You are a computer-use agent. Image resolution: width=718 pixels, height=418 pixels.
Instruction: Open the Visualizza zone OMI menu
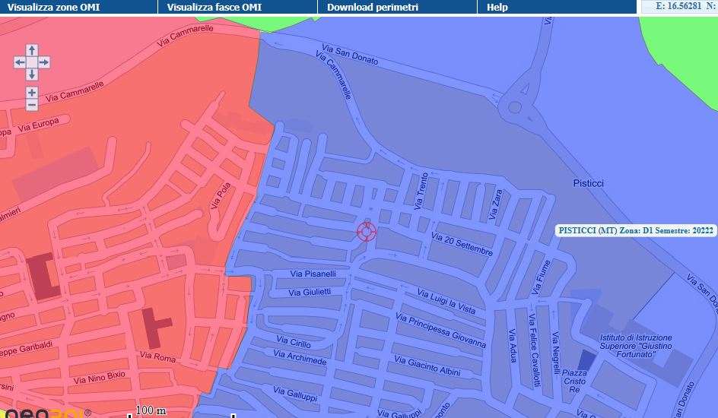pos(53,7)
